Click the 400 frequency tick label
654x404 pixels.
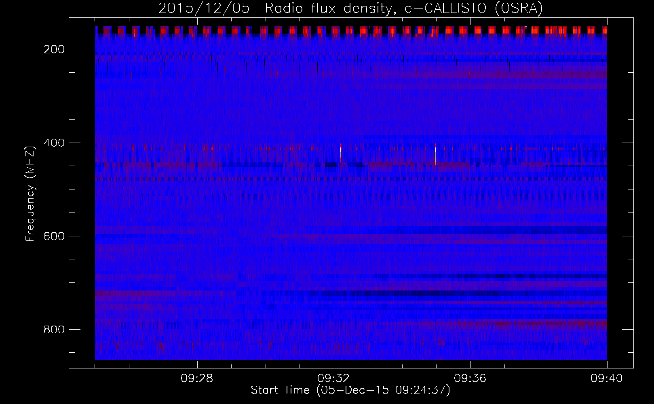(54, 143)
